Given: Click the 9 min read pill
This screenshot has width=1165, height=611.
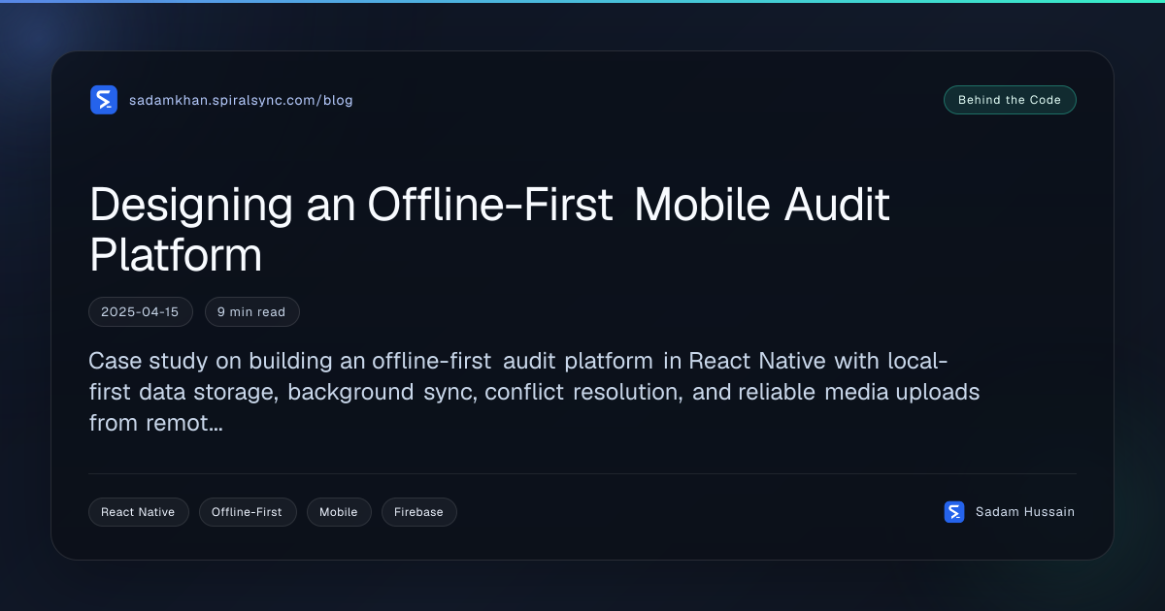Looking at the screenshot, I should [251, 312].
